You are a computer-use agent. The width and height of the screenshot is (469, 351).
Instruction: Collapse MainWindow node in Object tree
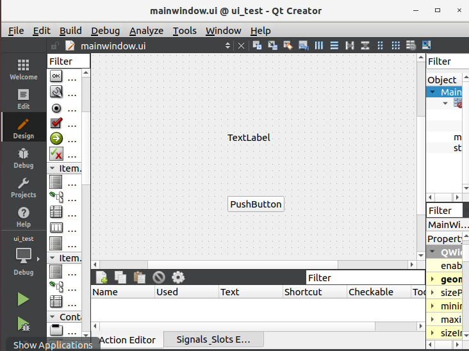click(x=432, y=92)
